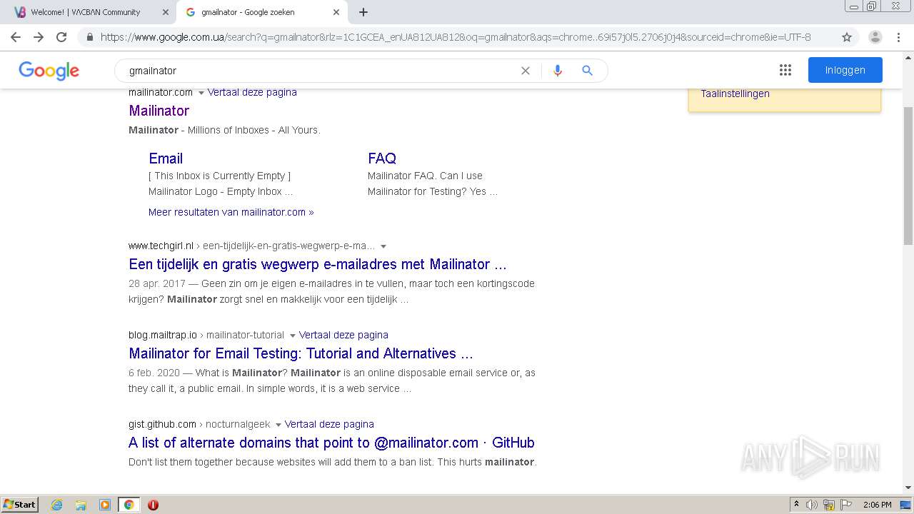Click the browser forward arrow
The height and width of the screenshot is (514, 914).
pos(39,37)
